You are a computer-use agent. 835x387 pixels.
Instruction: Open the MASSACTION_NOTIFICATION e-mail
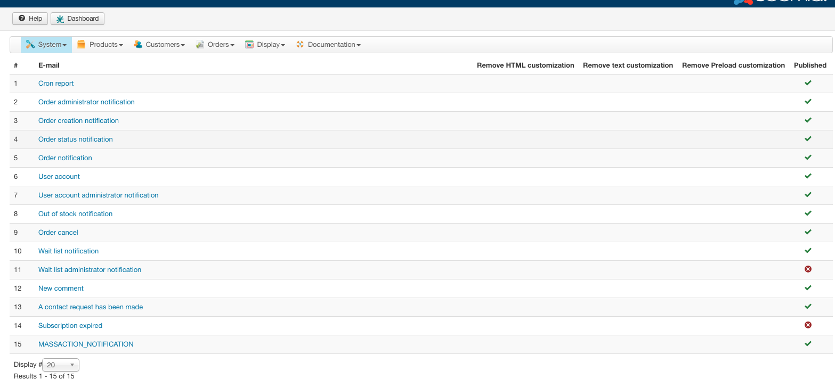click(x=86, y=344)
